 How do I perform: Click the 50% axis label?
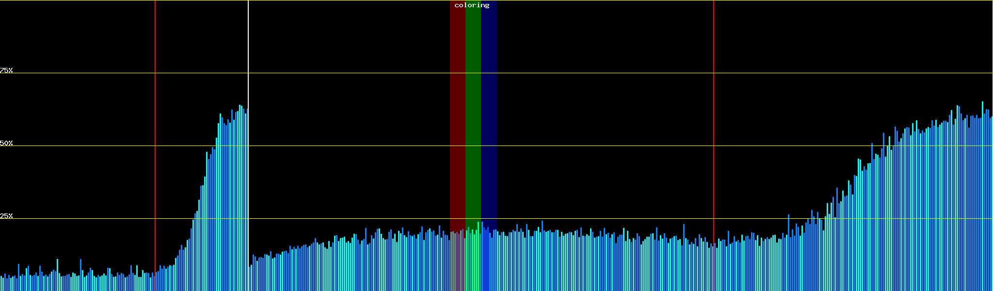6,143
